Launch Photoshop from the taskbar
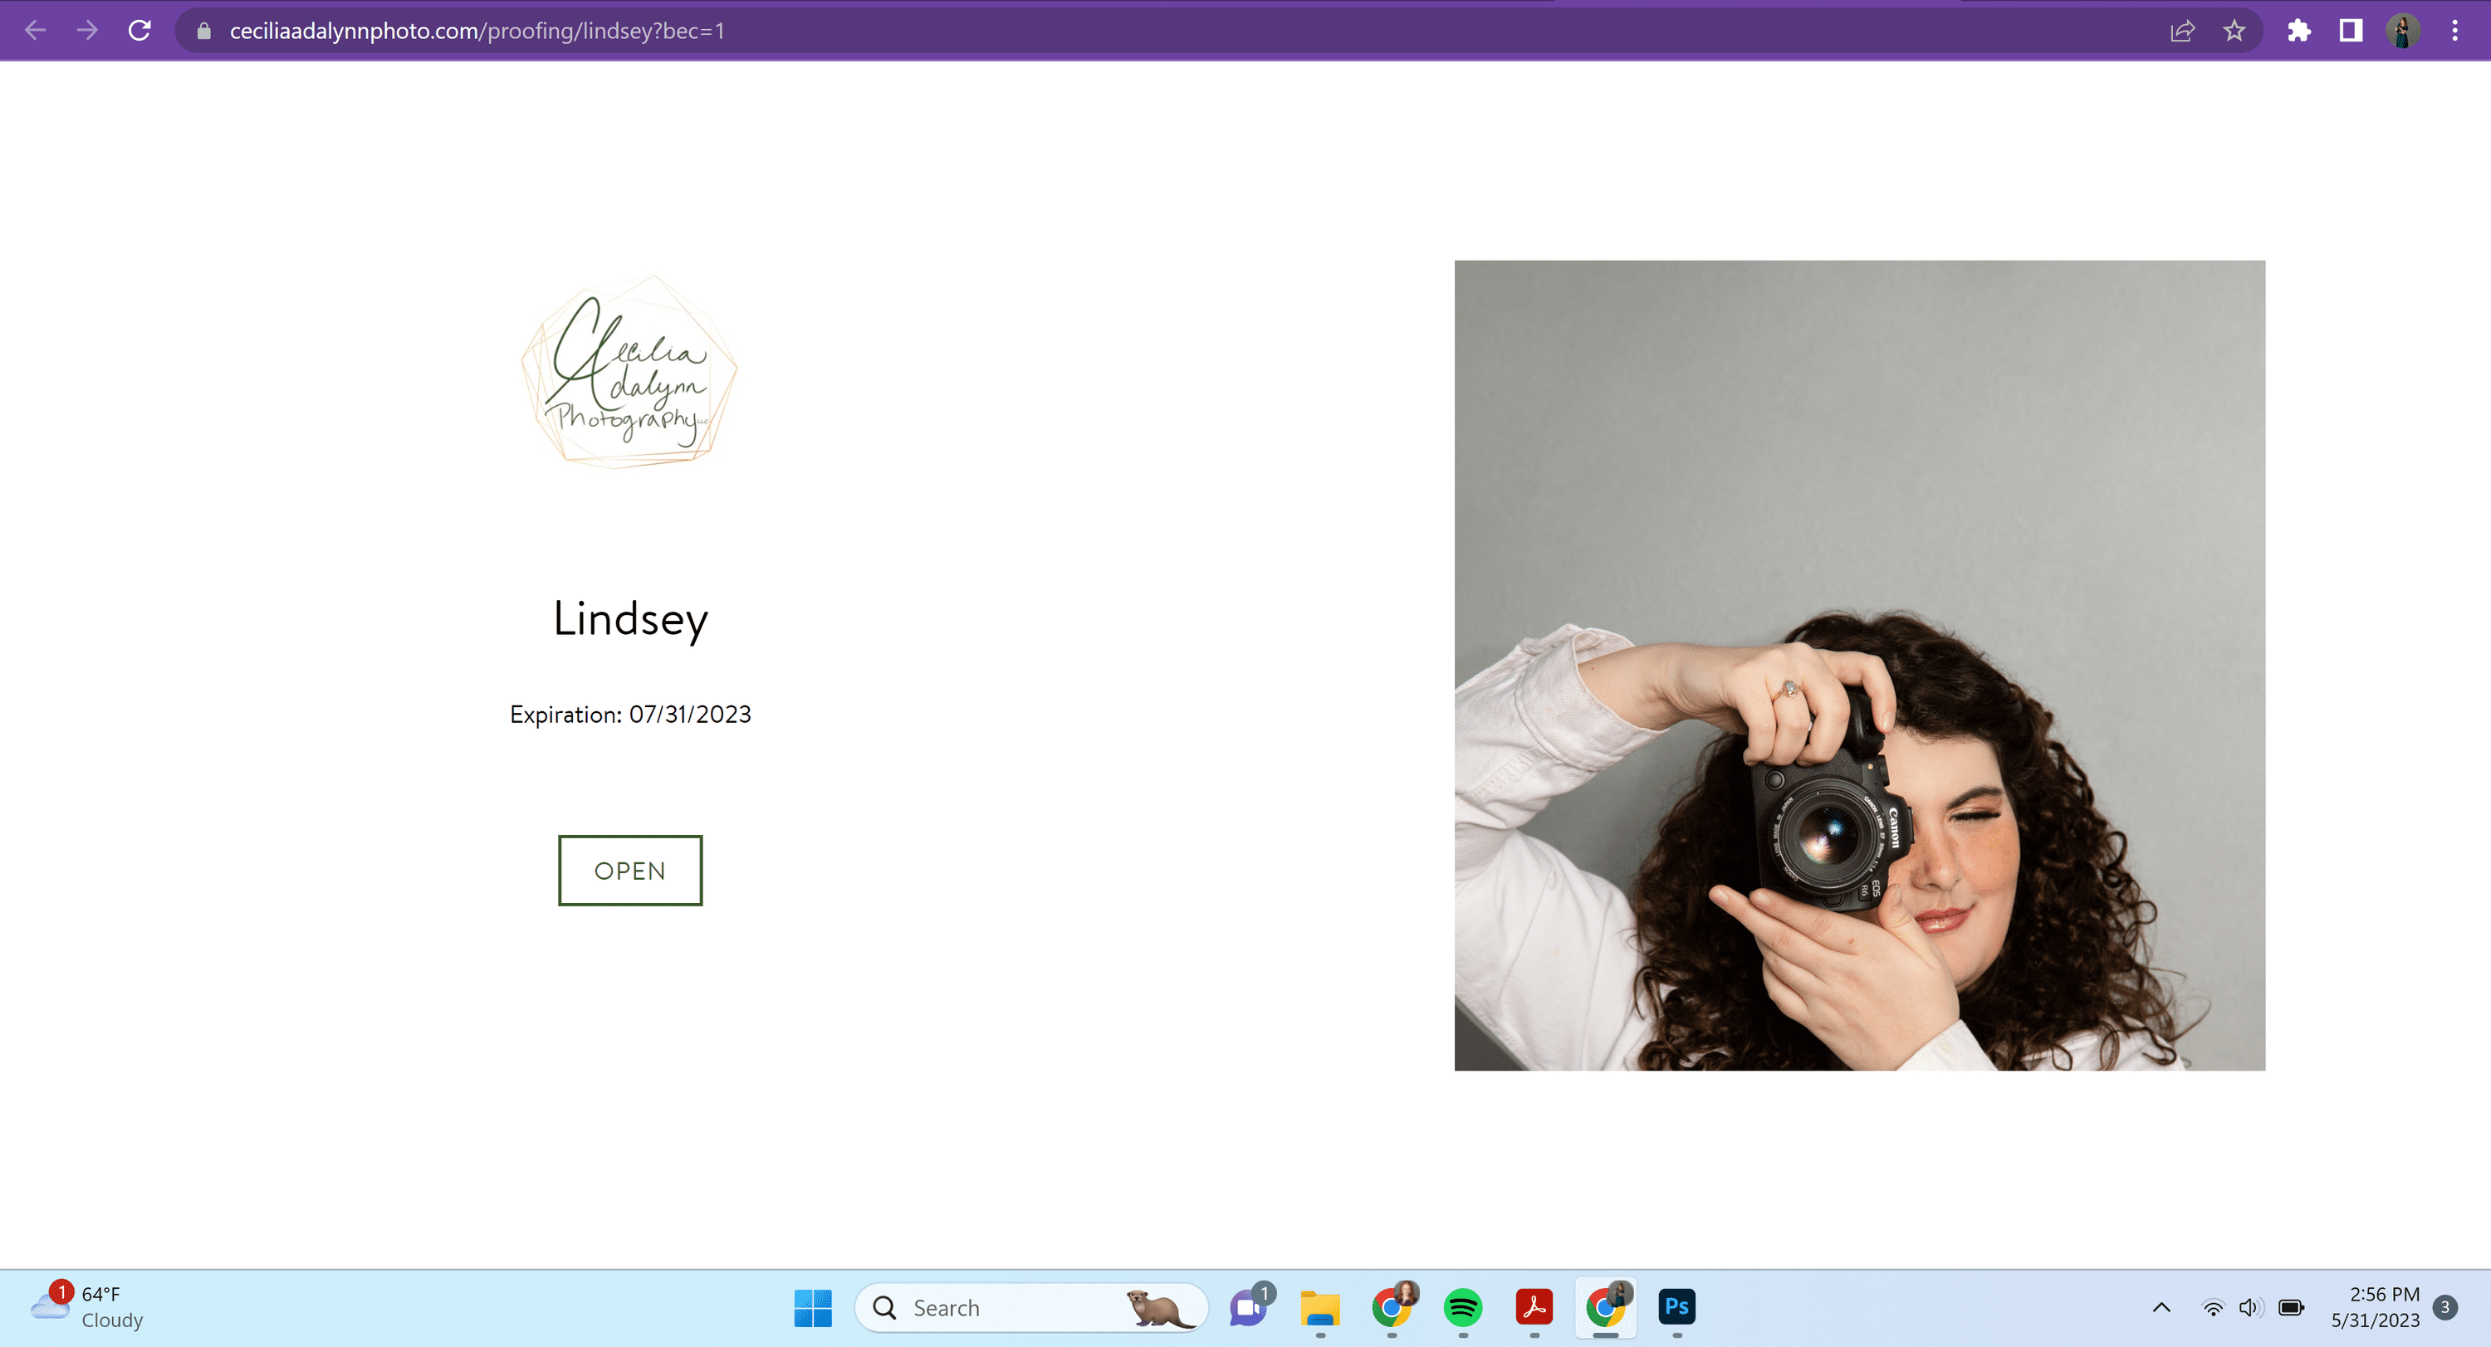This screenshot has height=1347, width=2491. click(x=1678, y=1307)
